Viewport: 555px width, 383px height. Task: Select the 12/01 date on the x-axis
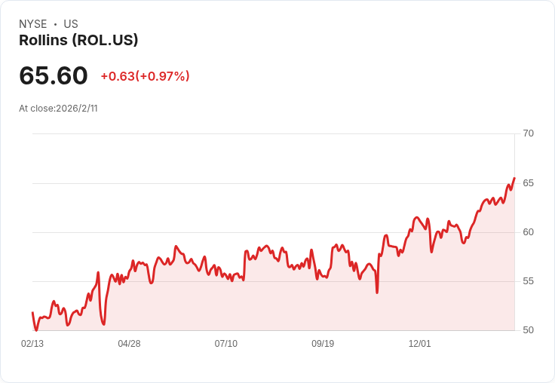coord(419,344)
